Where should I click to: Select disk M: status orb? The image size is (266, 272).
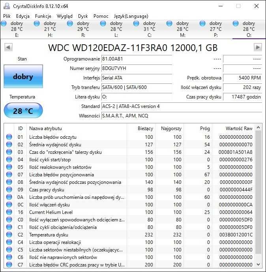(169, 23)
